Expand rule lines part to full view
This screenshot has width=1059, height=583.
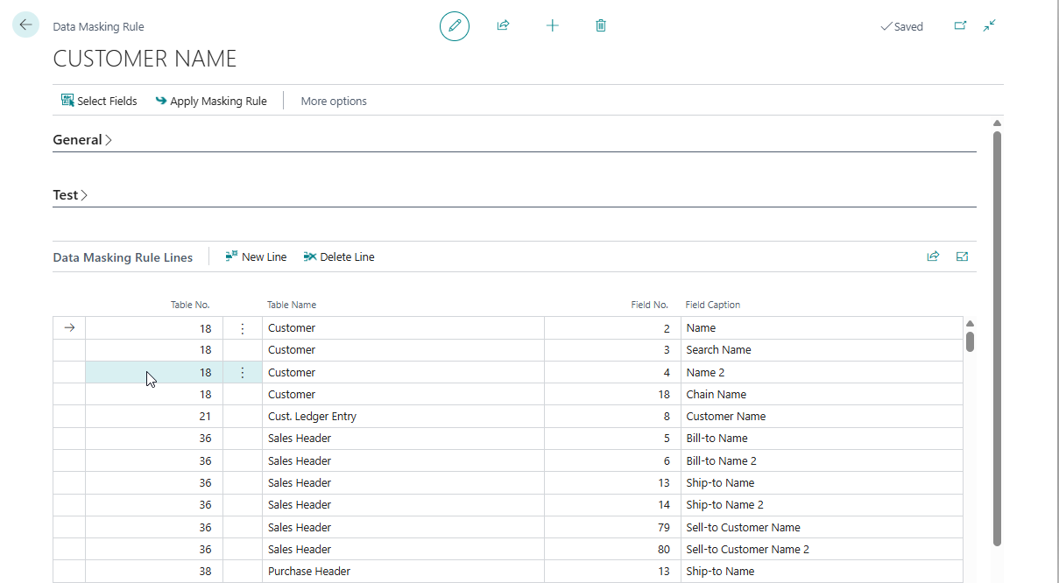tap(962, 256)
